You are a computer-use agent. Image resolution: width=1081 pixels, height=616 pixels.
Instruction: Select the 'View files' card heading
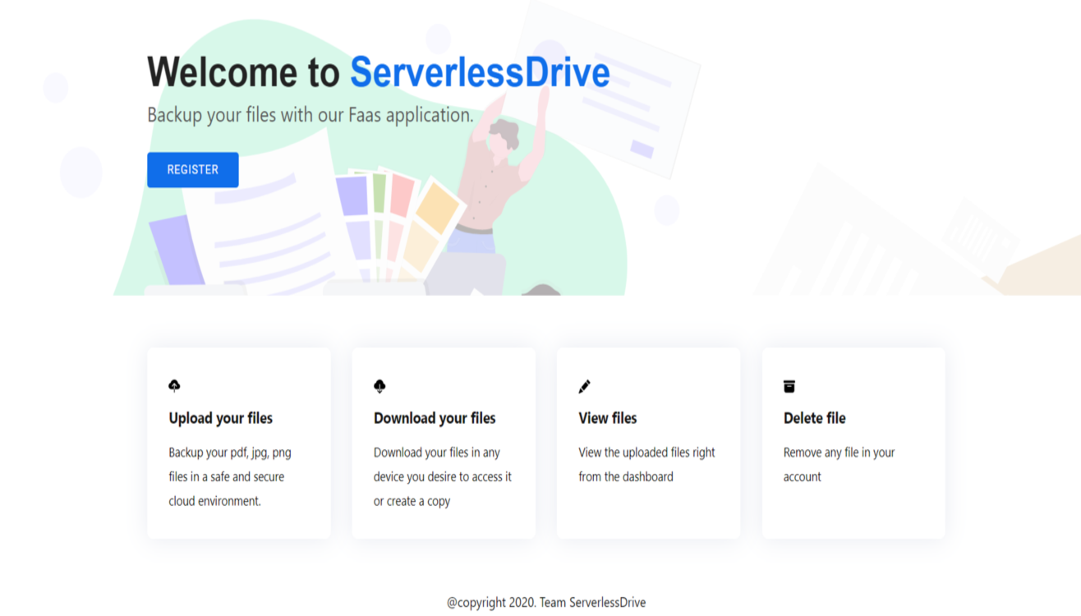[x=607, y=418]
